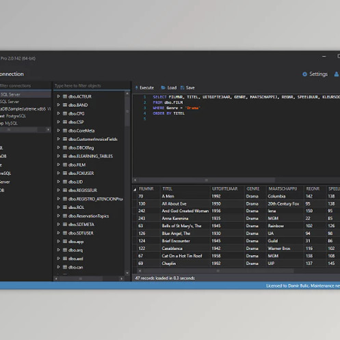Focus the filter objects input field
This screenshot has height=340, width=340.
click(x=91, y=85)
